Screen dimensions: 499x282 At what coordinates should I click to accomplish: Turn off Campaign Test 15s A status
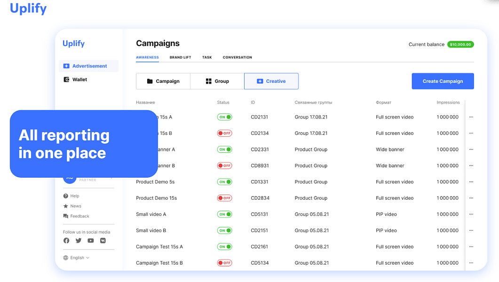click(224, 247)
